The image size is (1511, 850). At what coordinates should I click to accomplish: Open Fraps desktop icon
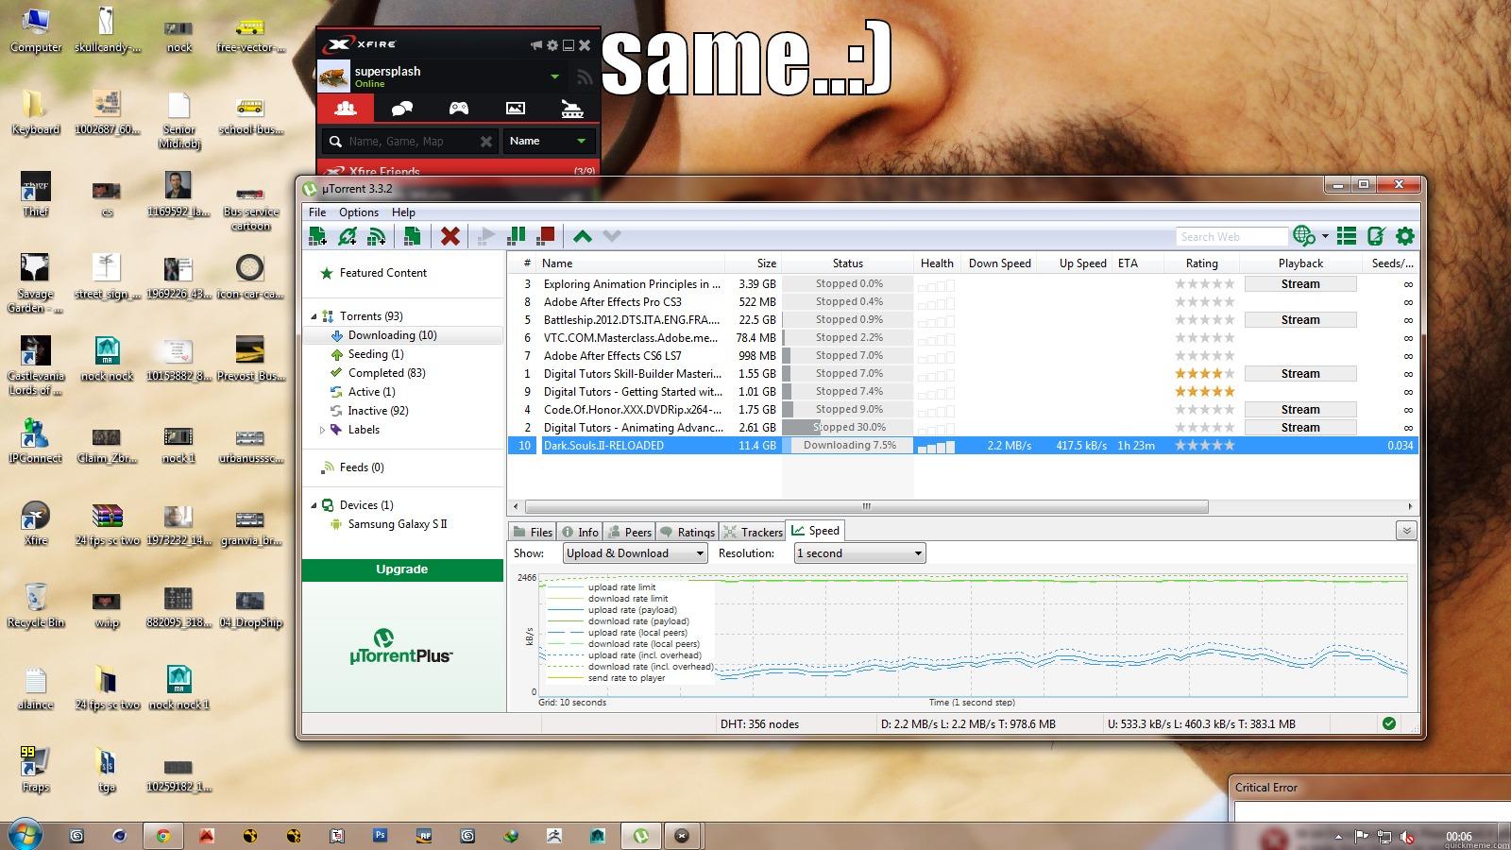(x=36, y=769)
